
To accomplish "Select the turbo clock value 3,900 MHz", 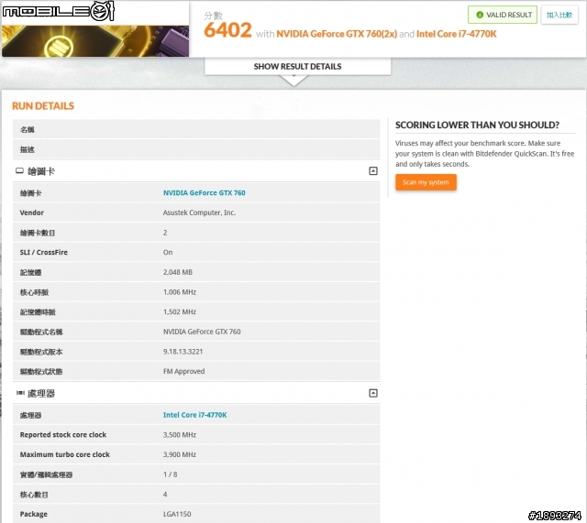I will [180, 454].
